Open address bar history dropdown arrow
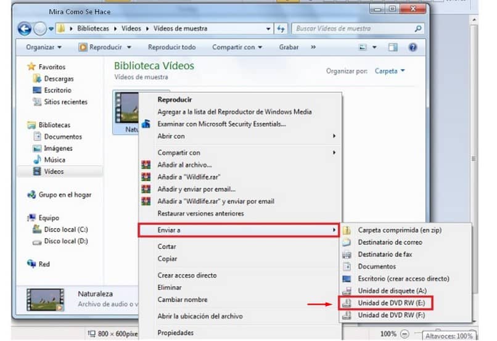This screenshot has height=341, width=497. pos(268,29)
